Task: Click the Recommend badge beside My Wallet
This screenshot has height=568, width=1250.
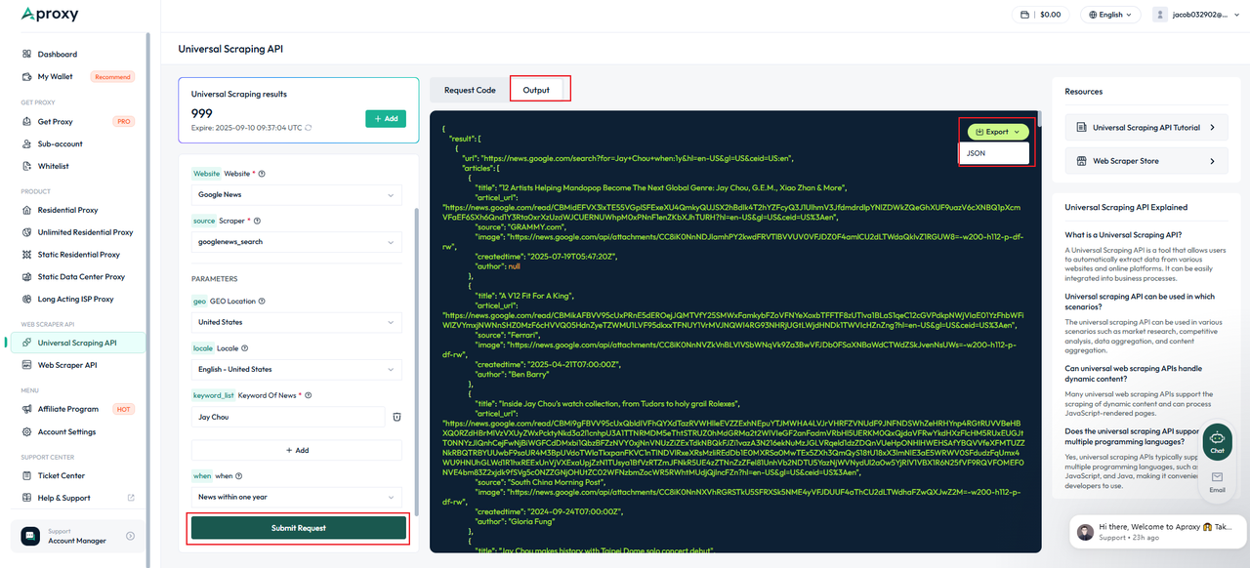Action: 111,76
